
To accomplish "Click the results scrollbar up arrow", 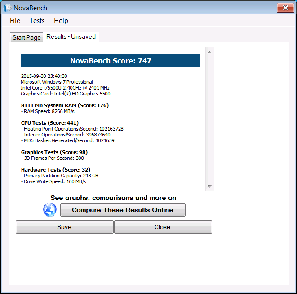I will tap(209, 52).
